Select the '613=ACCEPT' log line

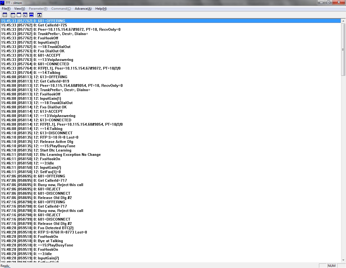tap(171, 111)
